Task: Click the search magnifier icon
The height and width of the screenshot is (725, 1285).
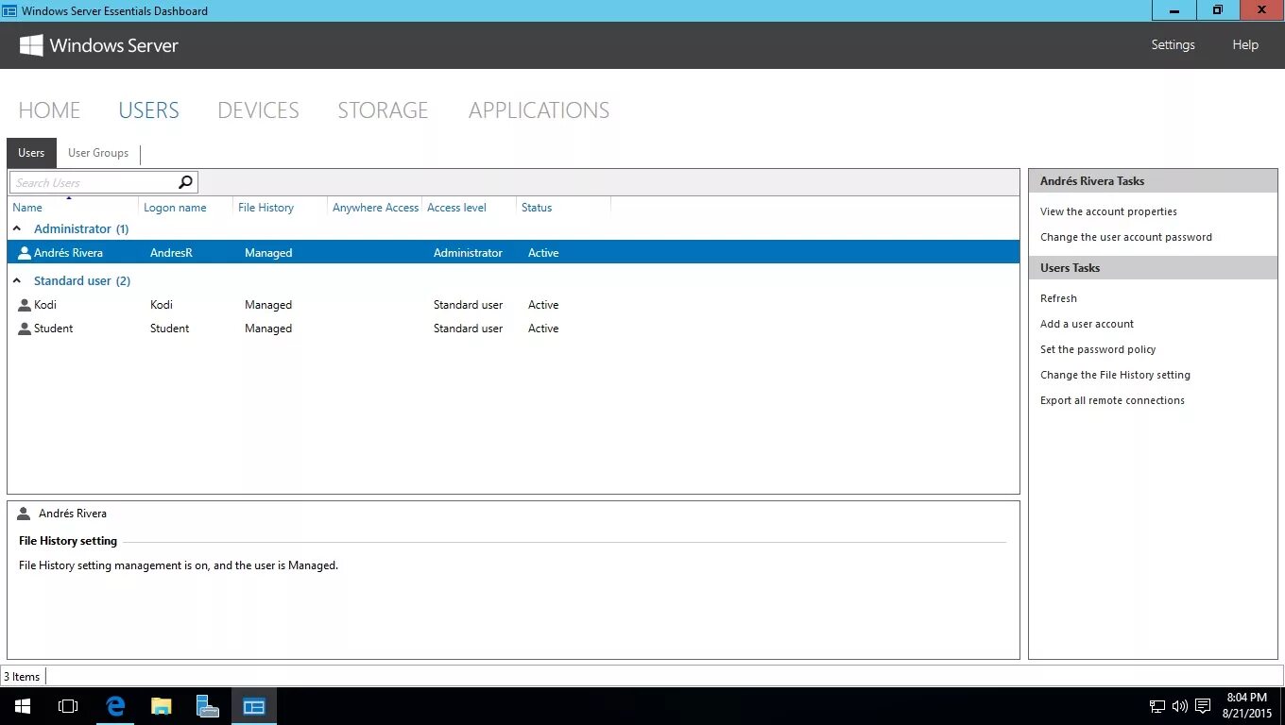Action: [185, 182]
